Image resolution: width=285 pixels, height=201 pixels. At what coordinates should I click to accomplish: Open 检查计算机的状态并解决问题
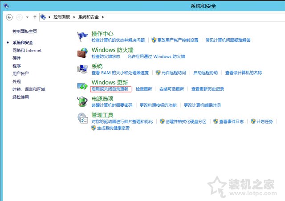[x=118, y=40]
